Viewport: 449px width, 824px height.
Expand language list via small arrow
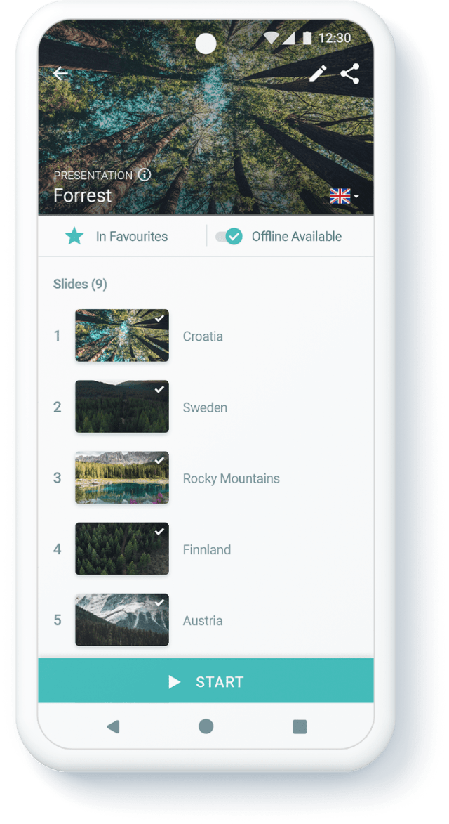[x=356, y=197]
